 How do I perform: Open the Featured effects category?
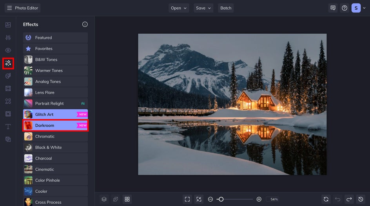point(55,38)
